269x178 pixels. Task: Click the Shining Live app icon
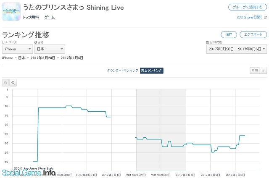coord(11,11)
